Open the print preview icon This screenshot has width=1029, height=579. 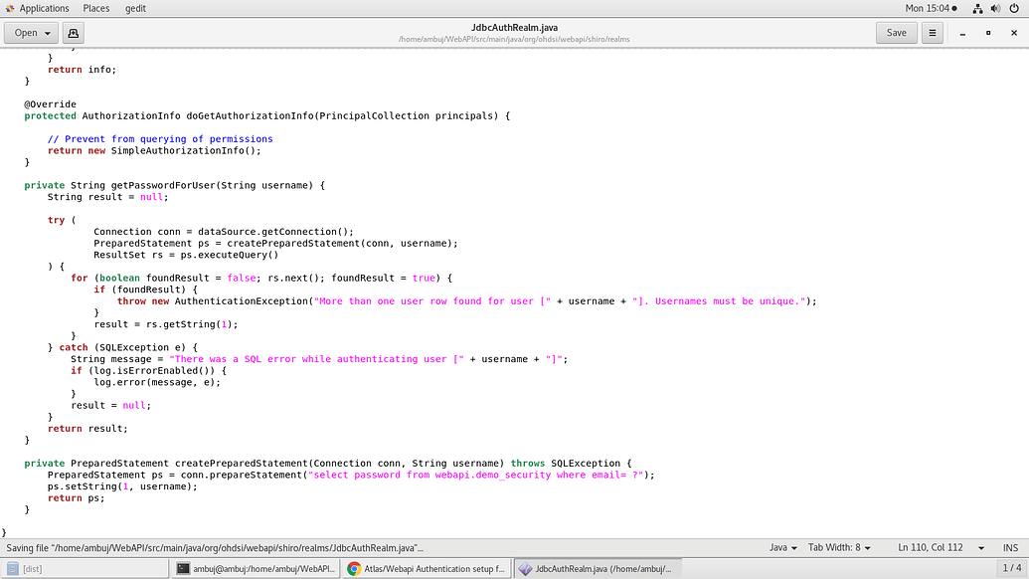[73, 32]
